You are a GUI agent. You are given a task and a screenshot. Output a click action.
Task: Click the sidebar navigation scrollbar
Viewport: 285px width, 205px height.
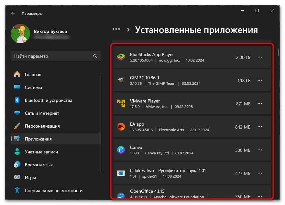point(101,122)
